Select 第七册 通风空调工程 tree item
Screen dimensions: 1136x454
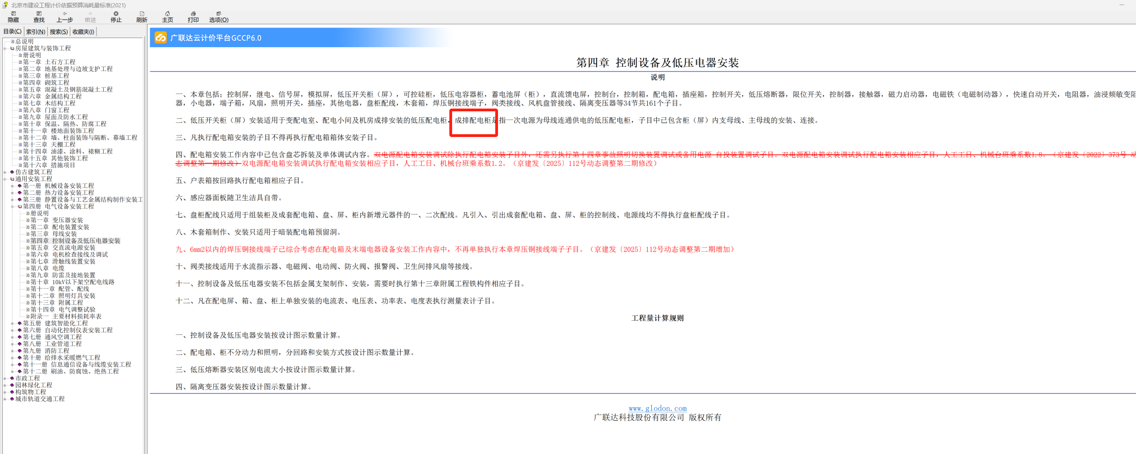[52, 337]
